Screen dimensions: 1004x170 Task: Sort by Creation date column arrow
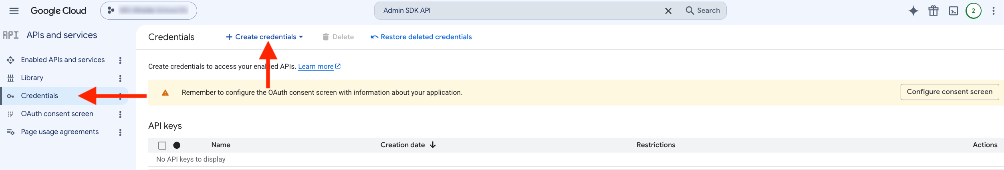(x=433, y=145)
